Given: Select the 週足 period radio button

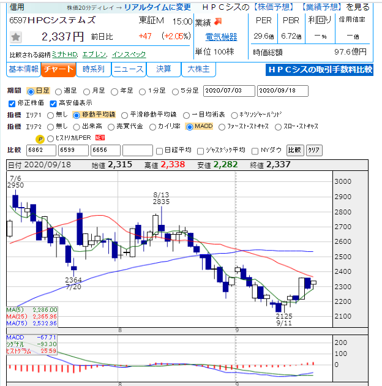Looking at the screenshot, I should pos(59,92).
